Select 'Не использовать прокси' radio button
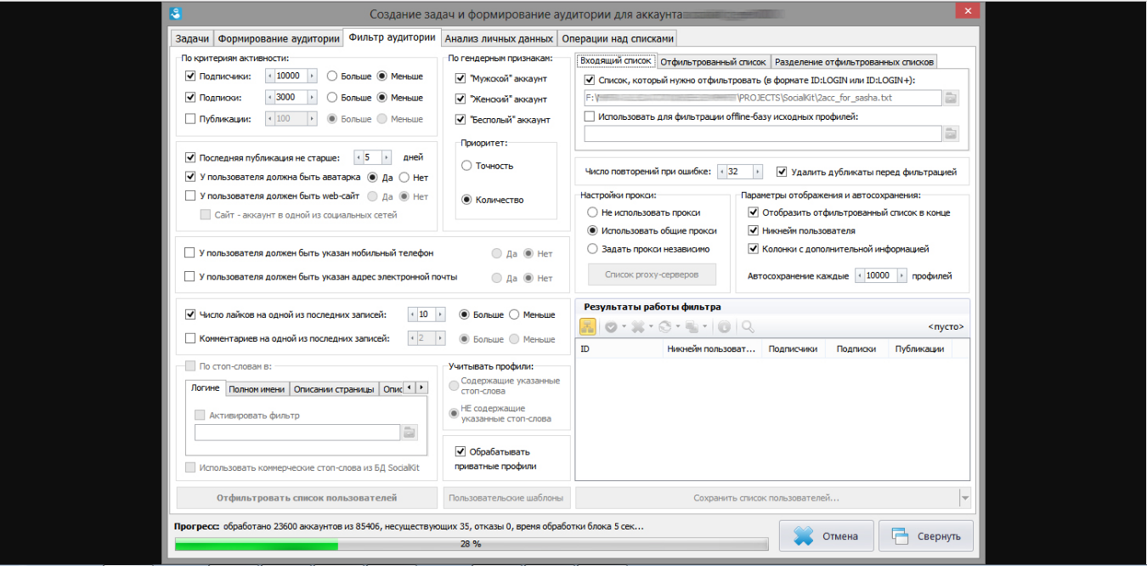 tap(593, 213)
